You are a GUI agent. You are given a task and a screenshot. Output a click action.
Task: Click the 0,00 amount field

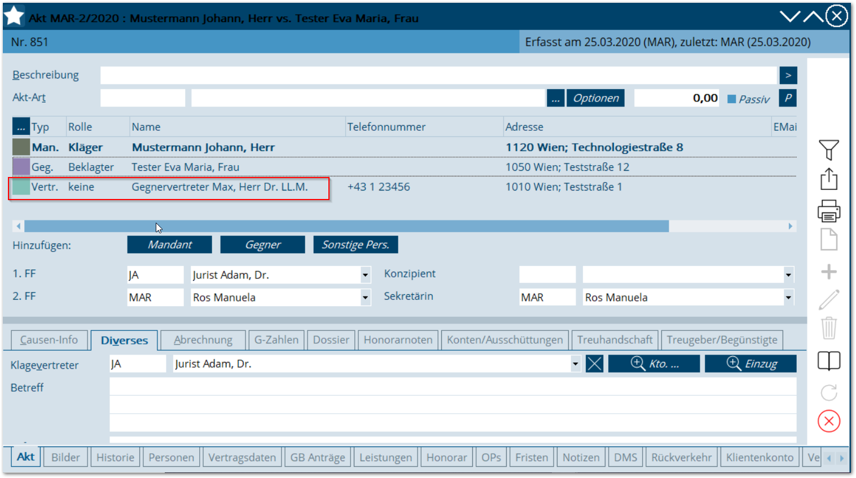point(677,98)
